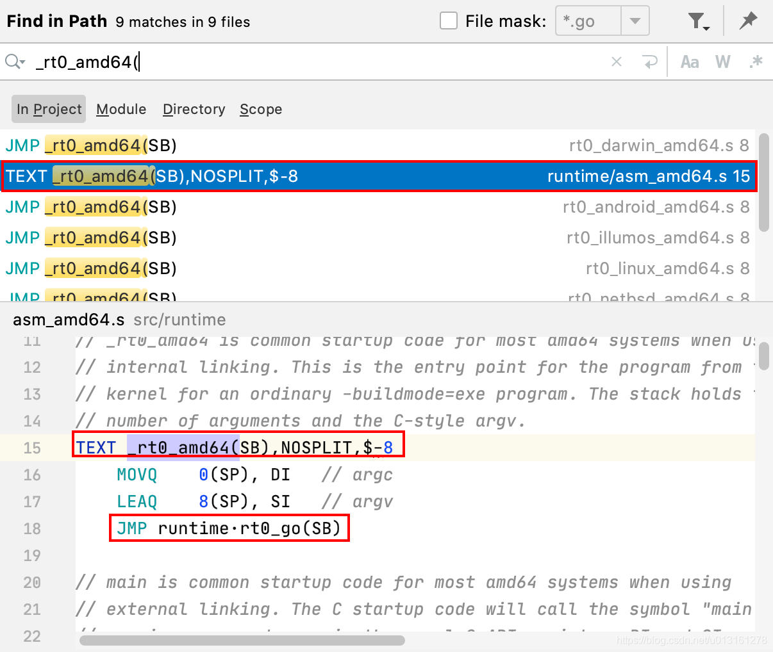Viewport: 773px width, 652px height.
Task: Switch to the Directory scope tab
Action: pos(194,110)
